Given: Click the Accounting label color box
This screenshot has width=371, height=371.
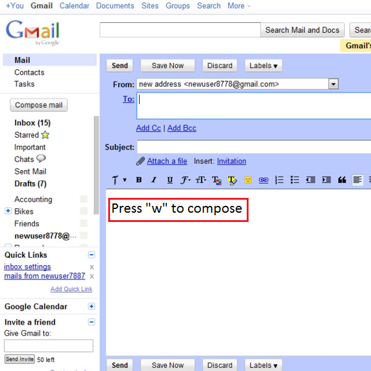Looking at the screenshot, I should point(83,199).
